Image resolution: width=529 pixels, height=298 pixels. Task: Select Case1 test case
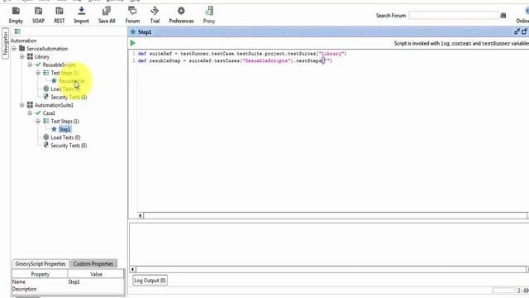coord(49,113)
